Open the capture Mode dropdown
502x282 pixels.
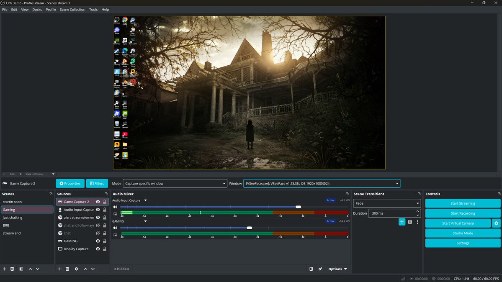[x=175, y=183]
